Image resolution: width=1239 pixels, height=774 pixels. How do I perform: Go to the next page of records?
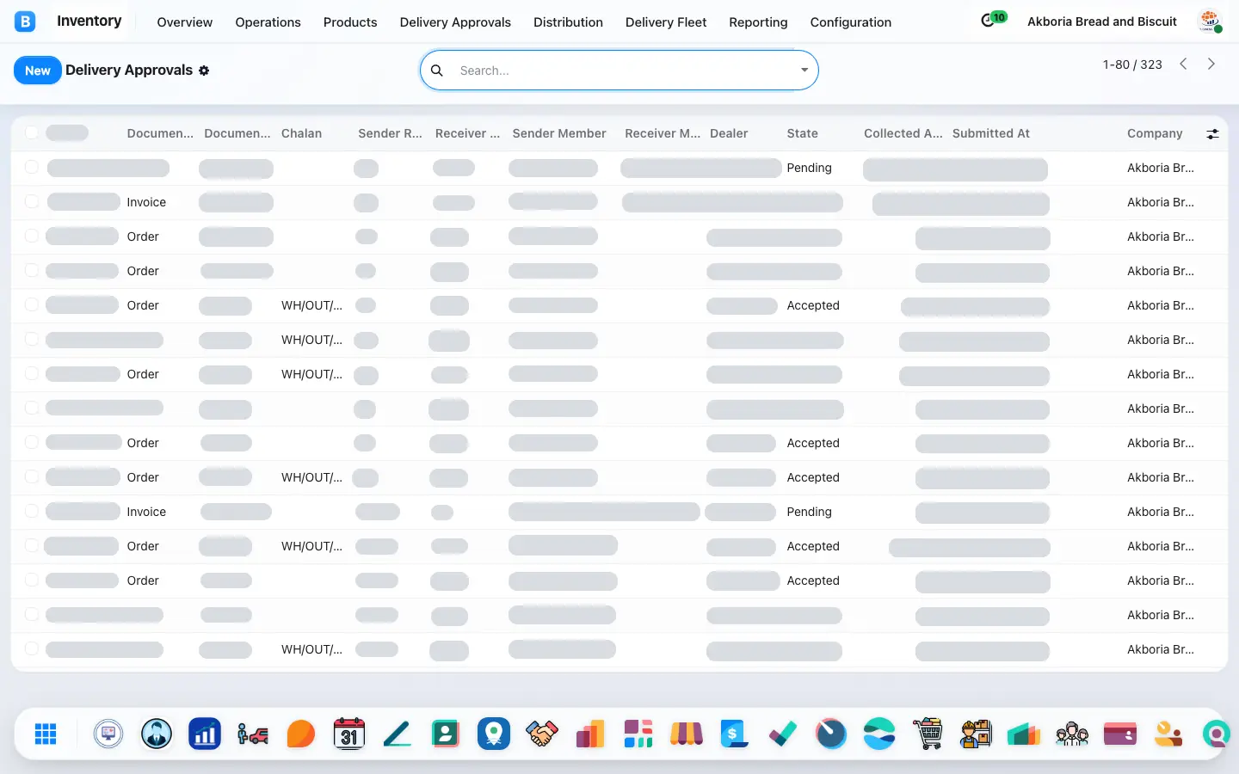click(1211, 64)
